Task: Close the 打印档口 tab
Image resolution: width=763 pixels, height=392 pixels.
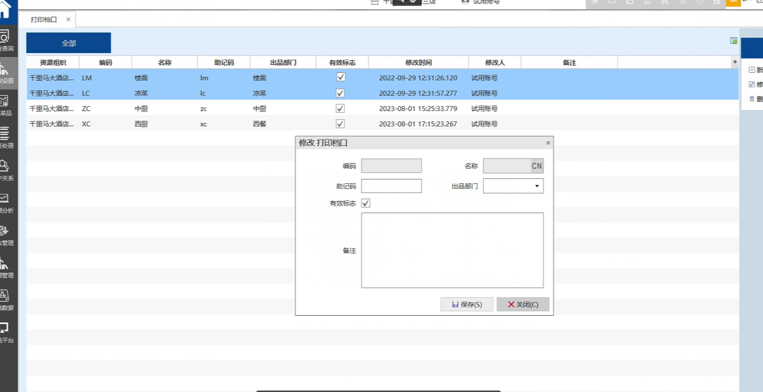Action: (68, 19)
